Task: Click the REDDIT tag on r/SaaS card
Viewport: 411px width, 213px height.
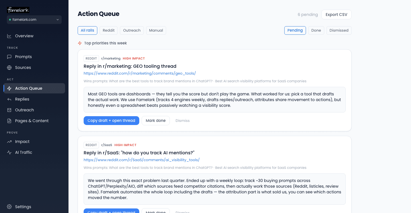Action: (x=91, y=145)
